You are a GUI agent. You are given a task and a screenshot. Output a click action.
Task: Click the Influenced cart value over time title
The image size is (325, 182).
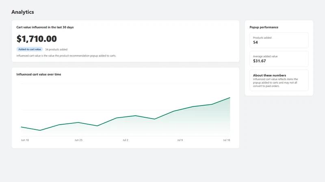pos(39,74)
